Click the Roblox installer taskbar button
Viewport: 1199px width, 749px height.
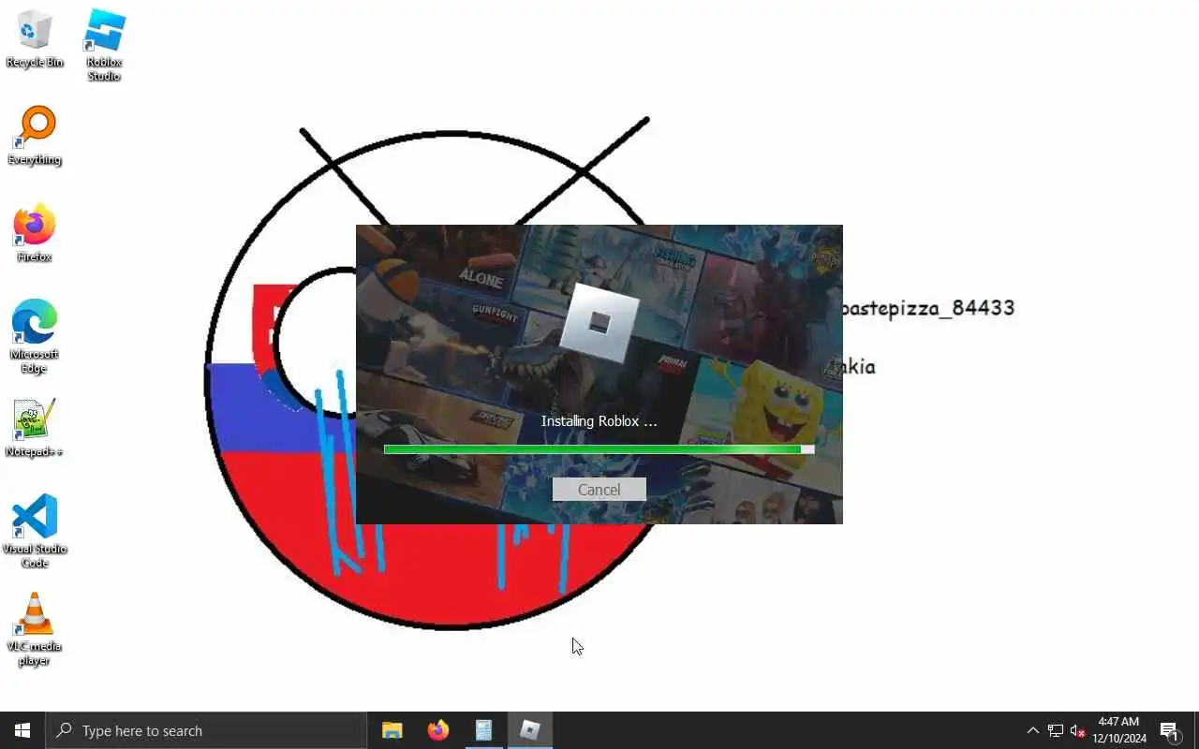coord(529,730)
